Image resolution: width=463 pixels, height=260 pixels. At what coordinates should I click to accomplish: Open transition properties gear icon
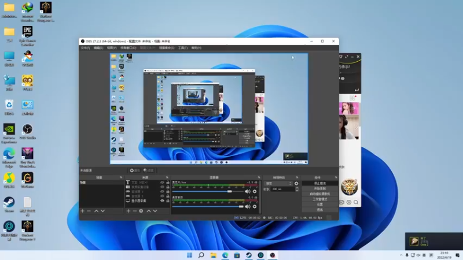[296, 183]
